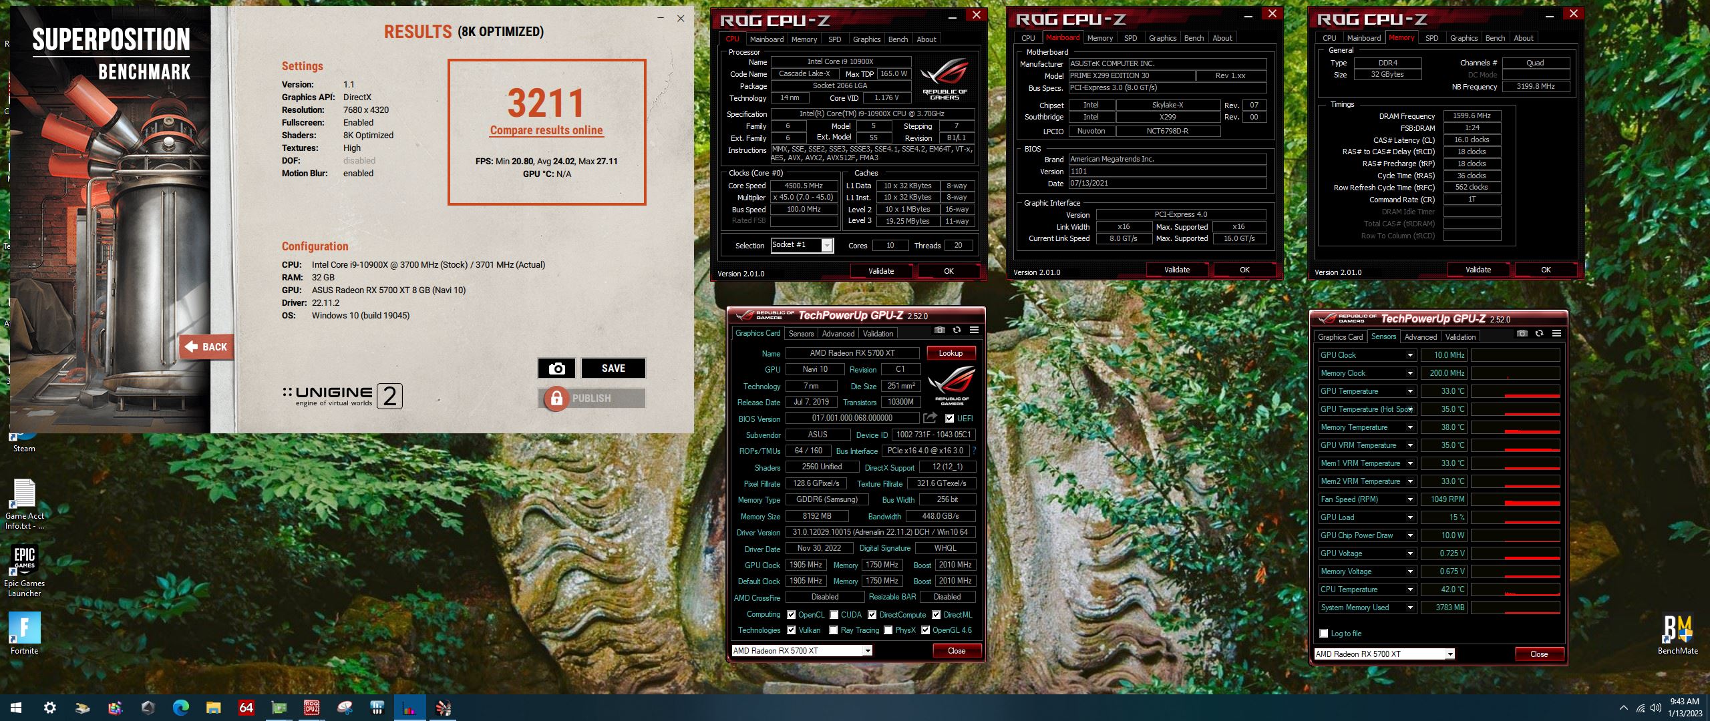Open Validation tab in Sensors GPU-Z window
Viewport: 1710px width, 721px height.
pyautogui.click(x=1460, y=337)
